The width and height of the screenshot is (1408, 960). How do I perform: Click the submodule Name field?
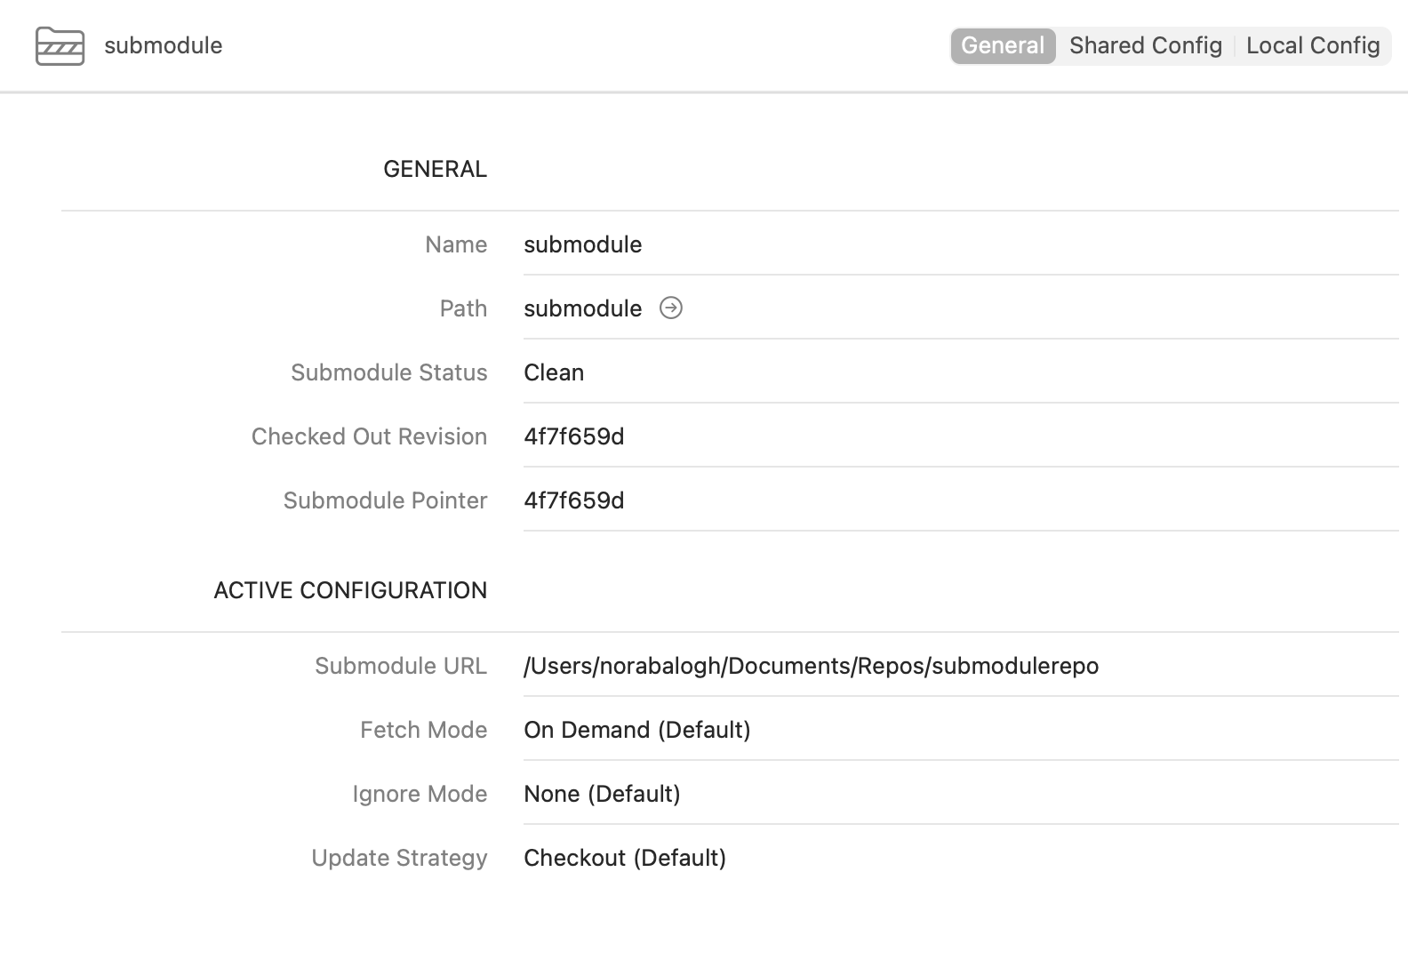(x=582, y=244)
